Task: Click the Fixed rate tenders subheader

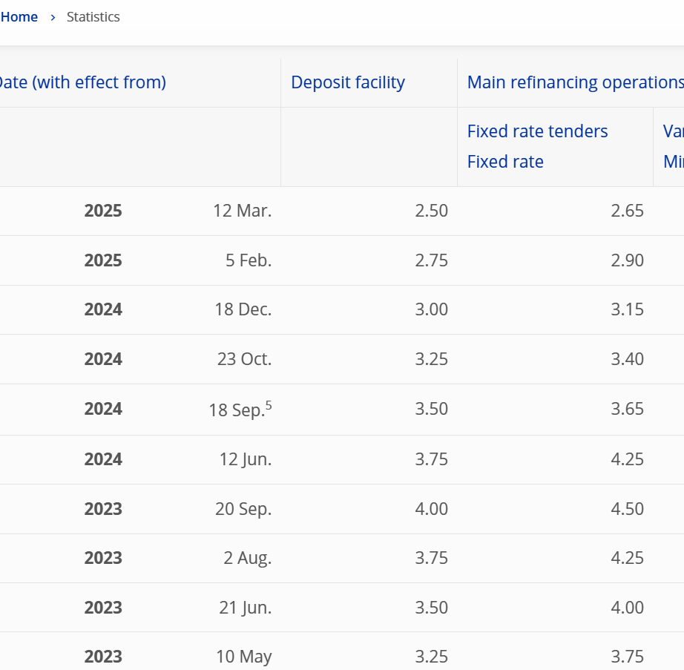Action: click(537, 131)
